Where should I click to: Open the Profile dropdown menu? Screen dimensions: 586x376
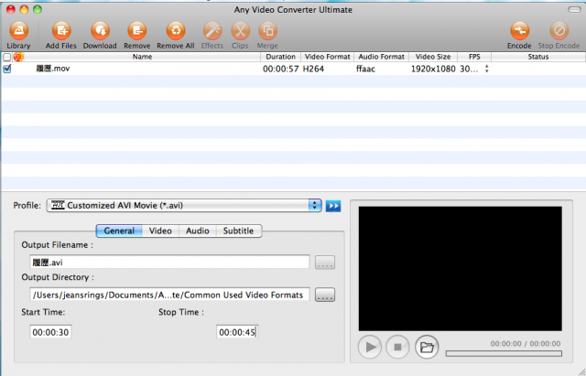[184, 205]
